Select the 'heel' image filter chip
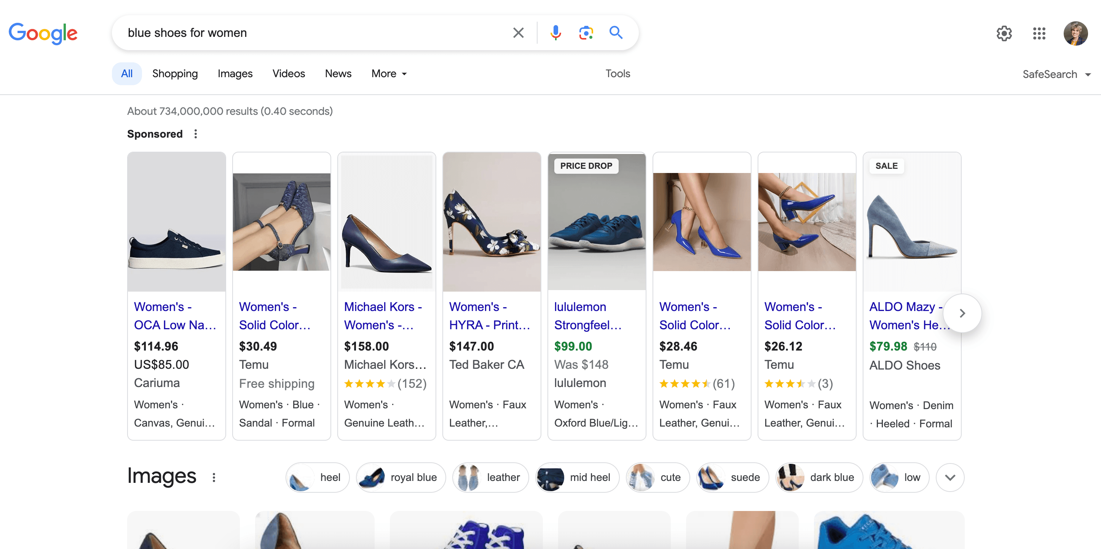The width and height of the screenshot is (1101, 549). tap(317, 477)
